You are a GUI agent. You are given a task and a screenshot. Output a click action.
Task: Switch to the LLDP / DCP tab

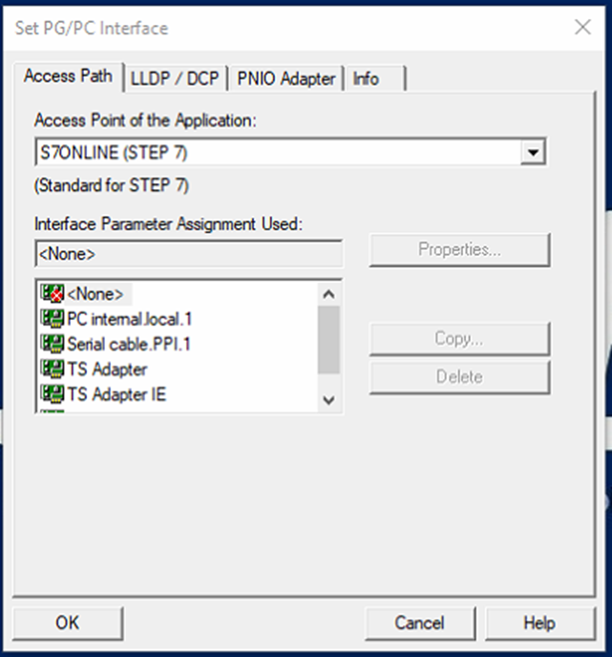[x=176, y=79]
